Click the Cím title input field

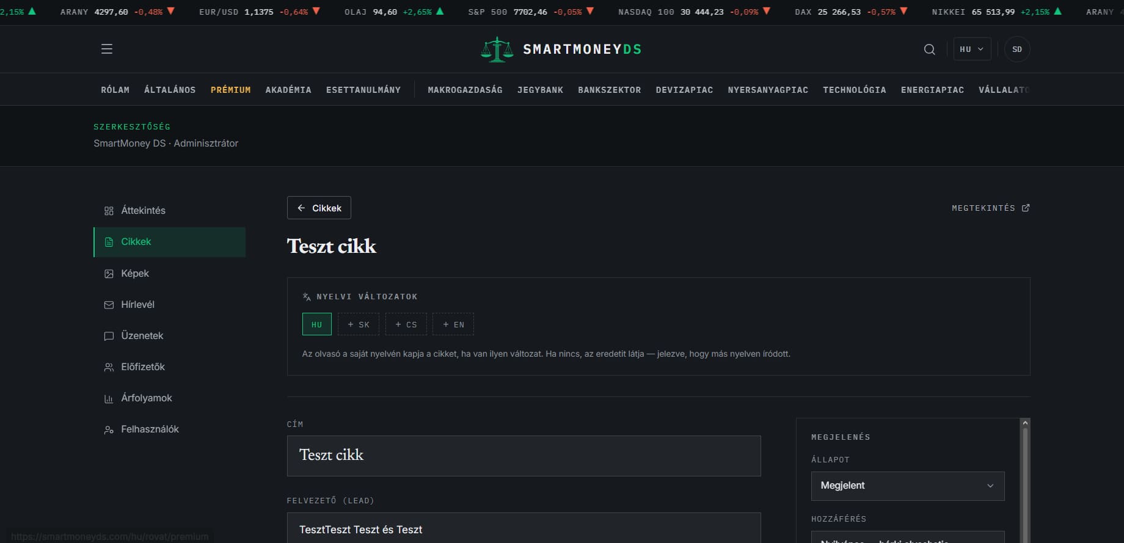(x=524, y=456)
